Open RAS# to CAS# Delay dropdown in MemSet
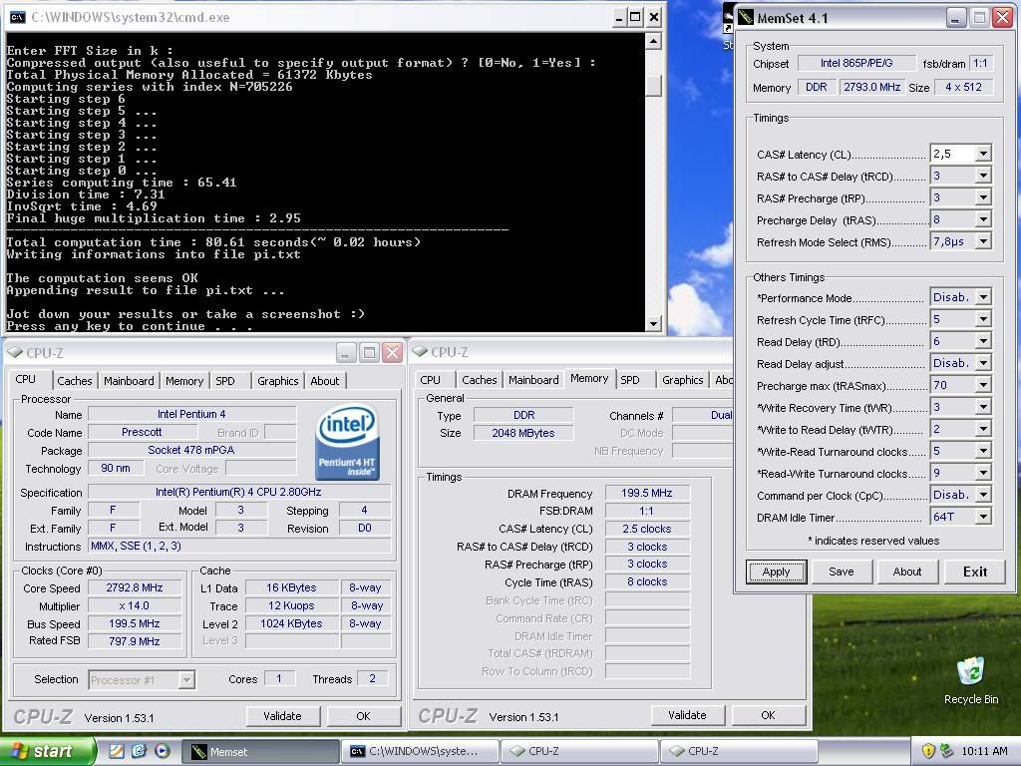1021x766 pixels. [983, 176]
